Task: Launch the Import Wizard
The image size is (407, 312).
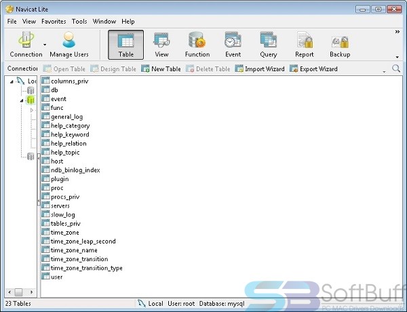Action: [x=260, y=69]
